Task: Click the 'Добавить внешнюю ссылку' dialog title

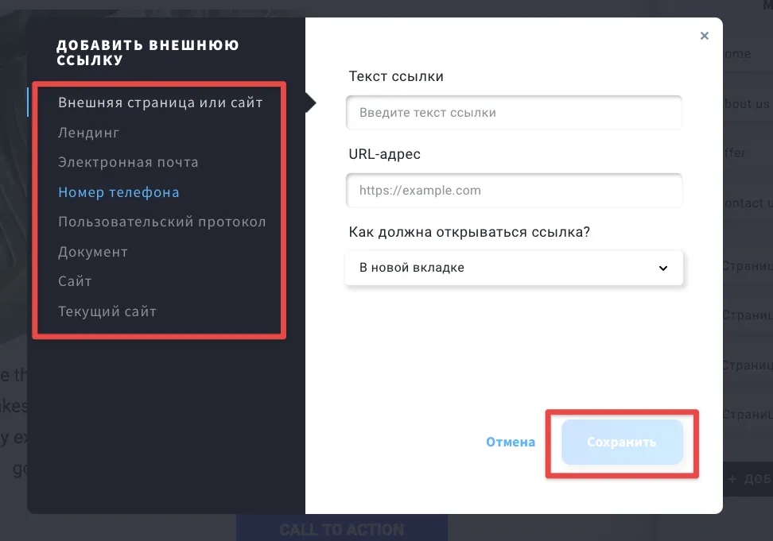Action: tap(147, 52)
